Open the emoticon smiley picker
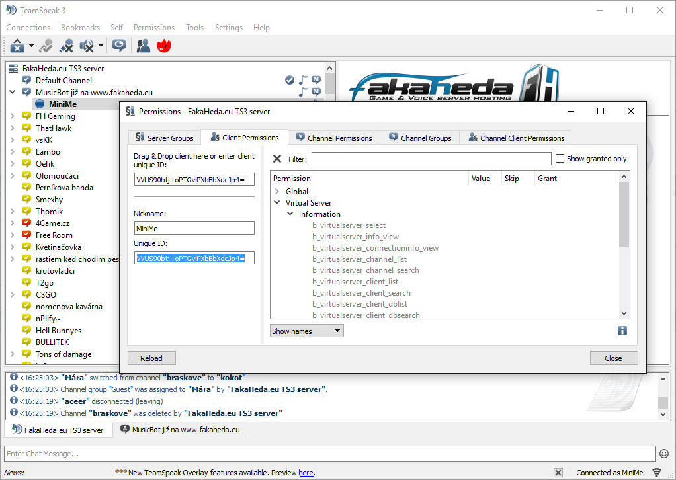 point(664,454)
